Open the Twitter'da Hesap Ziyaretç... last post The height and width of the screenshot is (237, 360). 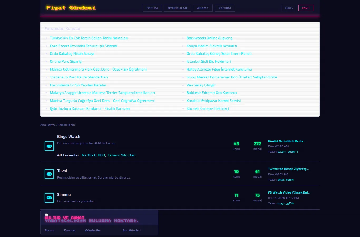288,169
